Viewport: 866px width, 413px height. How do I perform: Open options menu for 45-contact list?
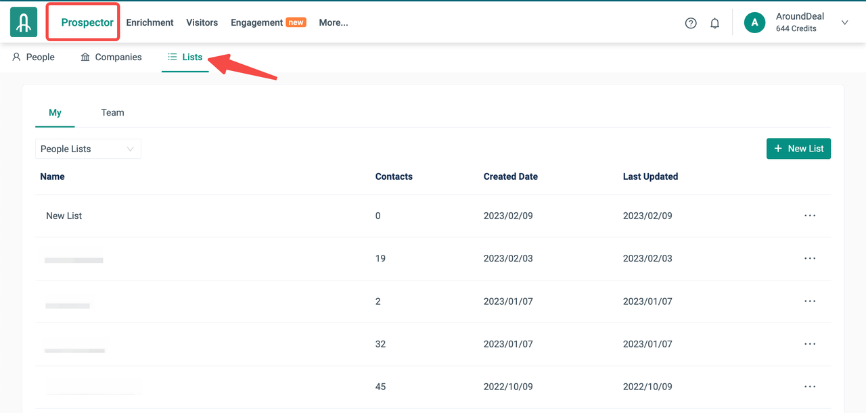point(810,387)
